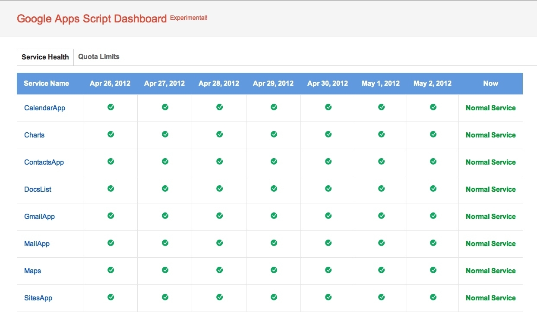
Task: Click the GmailApp check icon under Apr 27, 2012
Action: pyautogui.click(x=165, y=215)
